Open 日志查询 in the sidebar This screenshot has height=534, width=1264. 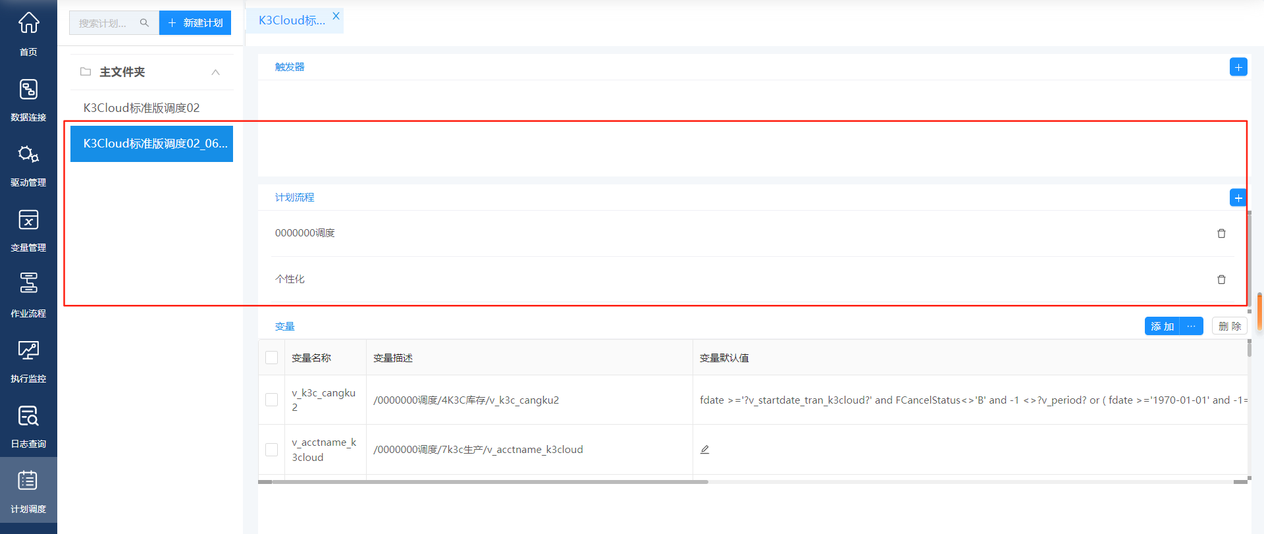click(28, 426)
